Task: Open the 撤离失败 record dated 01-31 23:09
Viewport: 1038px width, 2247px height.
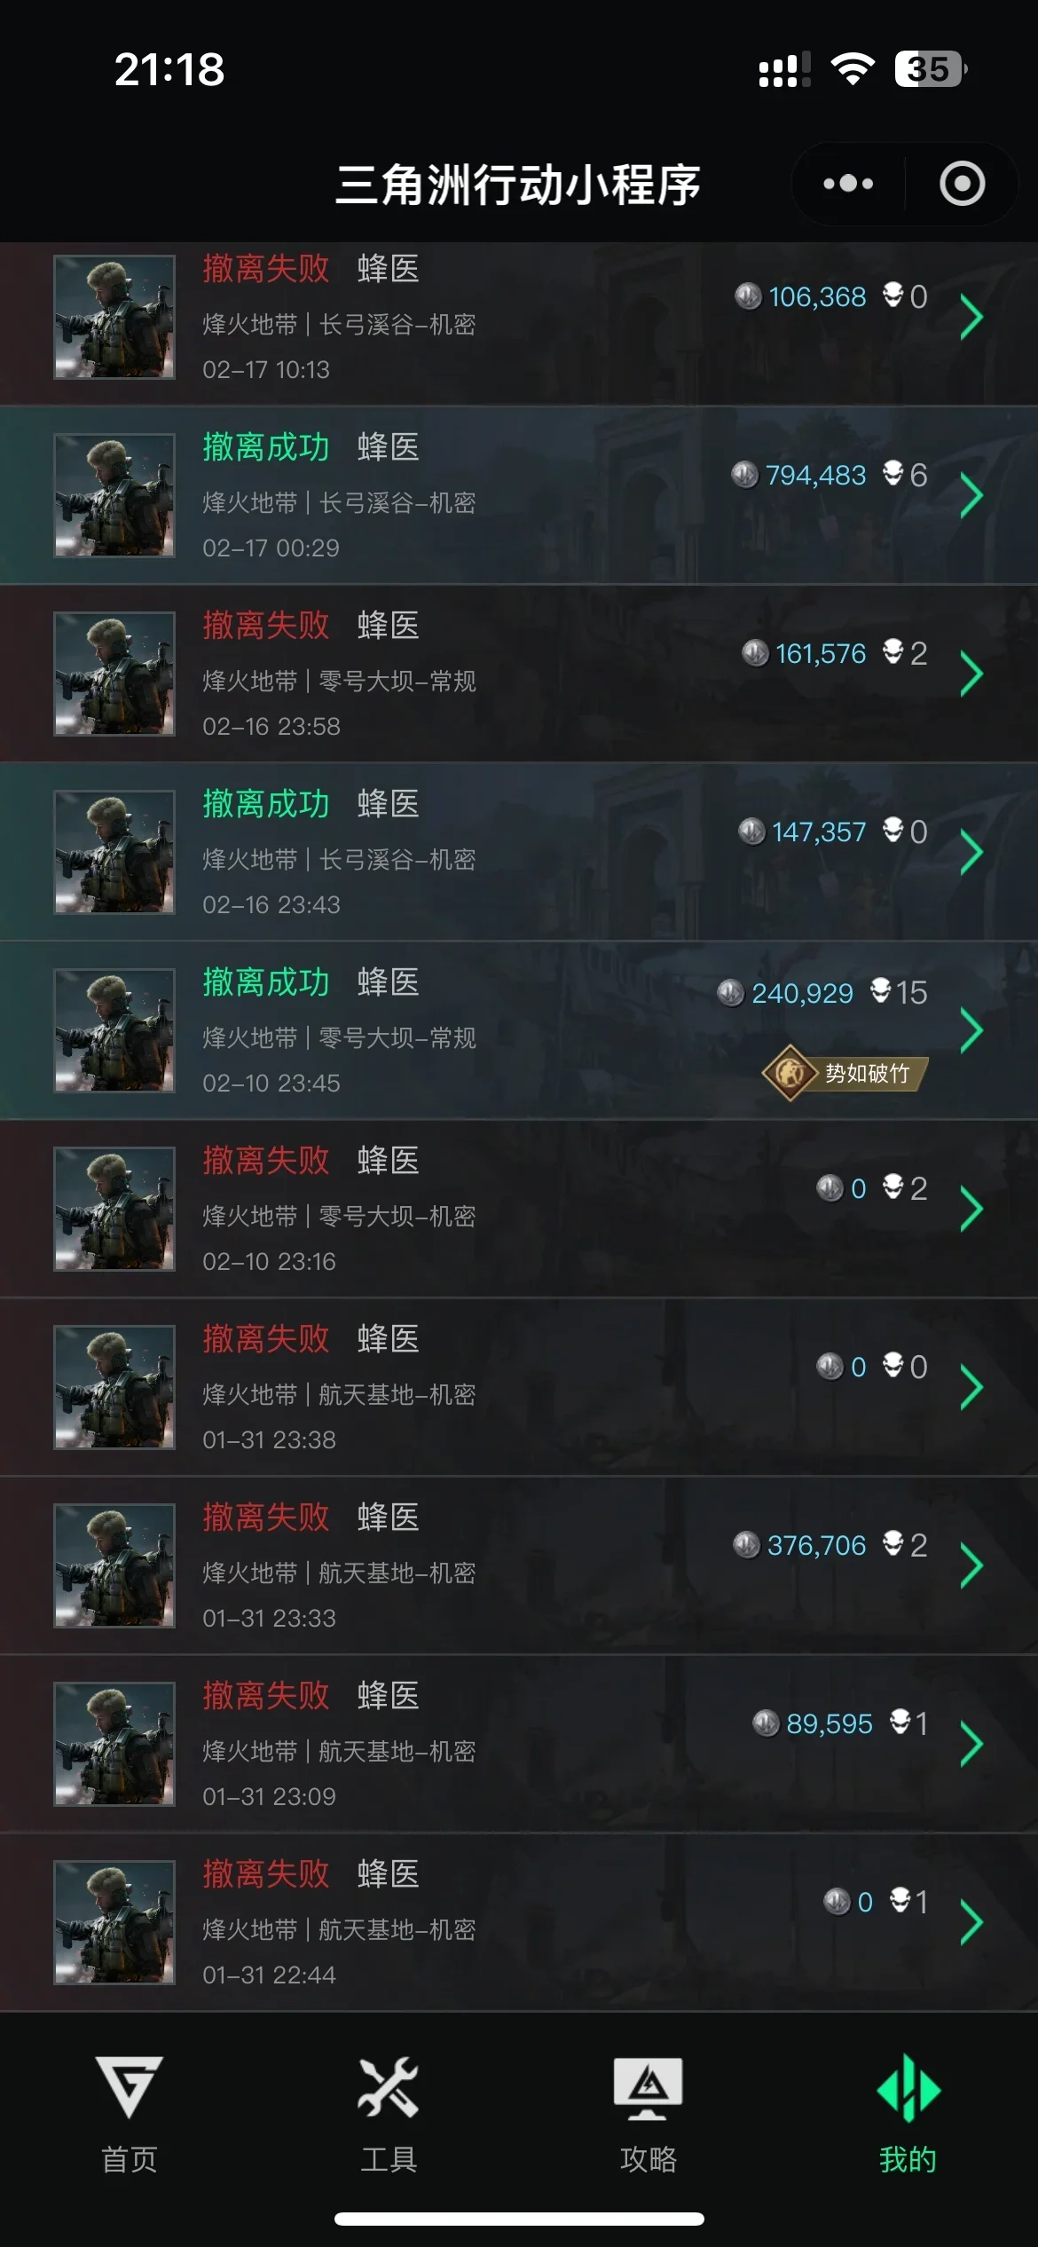Action: [x=519, y=1744]
